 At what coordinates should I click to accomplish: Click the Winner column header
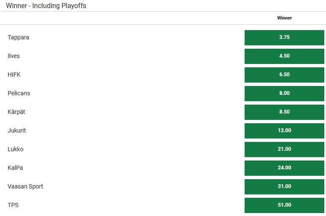point(284,18)
